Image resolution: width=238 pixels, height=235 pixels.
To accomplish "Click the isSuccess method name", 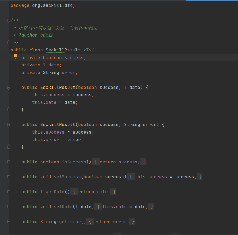I will 74,162.
